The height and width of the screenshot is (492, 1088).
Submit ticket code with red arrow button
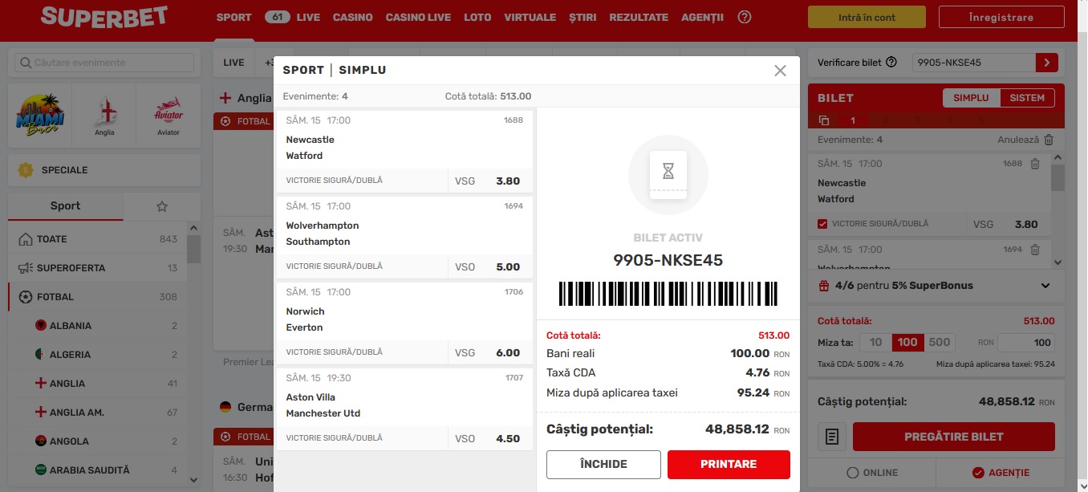pyautogui.click(x=1047, y=63)
